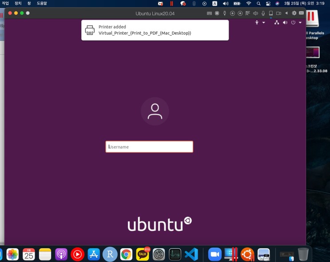
Task: Open System Preferences in the Dock
Action: (159, 254)
